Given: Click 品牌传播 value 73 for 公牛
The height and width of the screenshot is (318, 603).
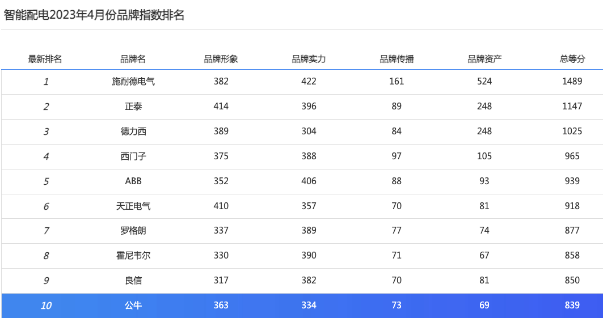Looking at the screenshot, I should coord(397,306).
